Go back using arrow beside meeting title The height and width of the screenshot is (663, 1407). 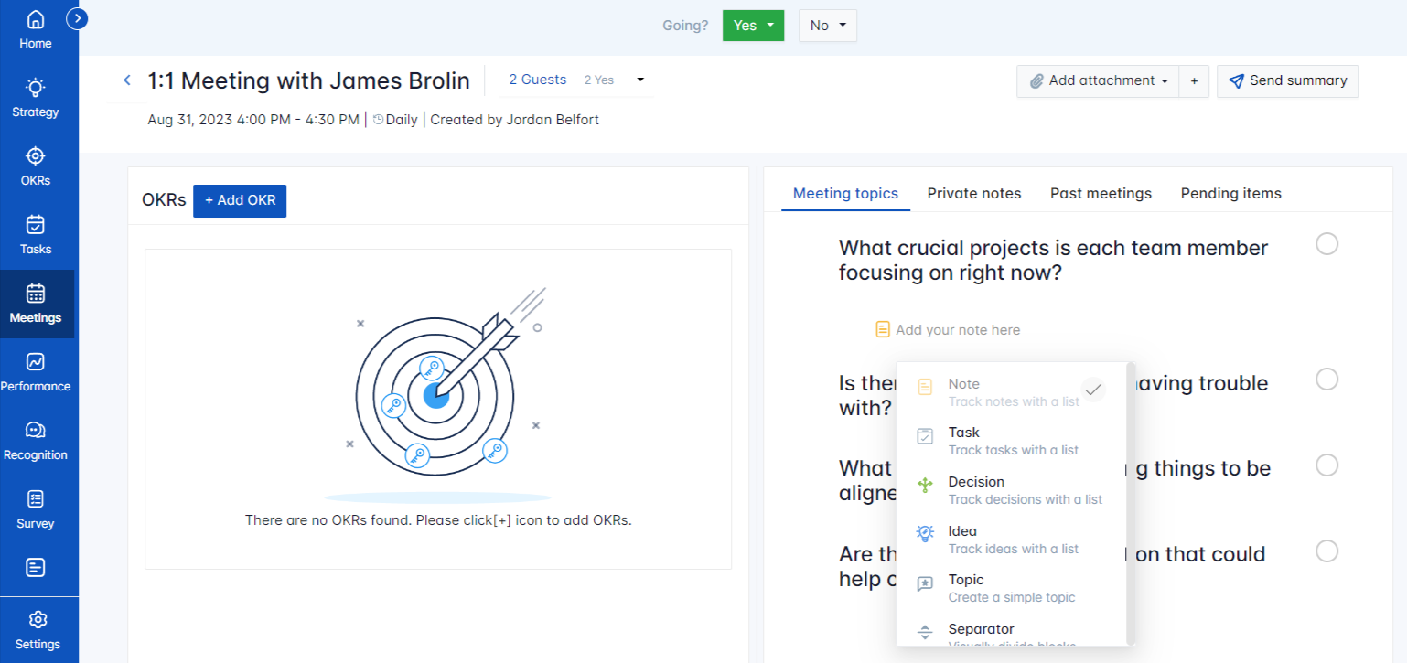[127, 80]
